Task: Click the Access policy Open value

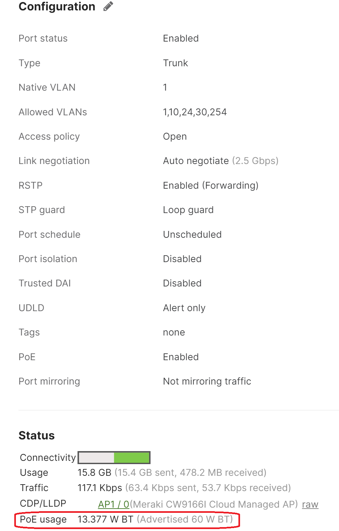Action: (175, 136)
